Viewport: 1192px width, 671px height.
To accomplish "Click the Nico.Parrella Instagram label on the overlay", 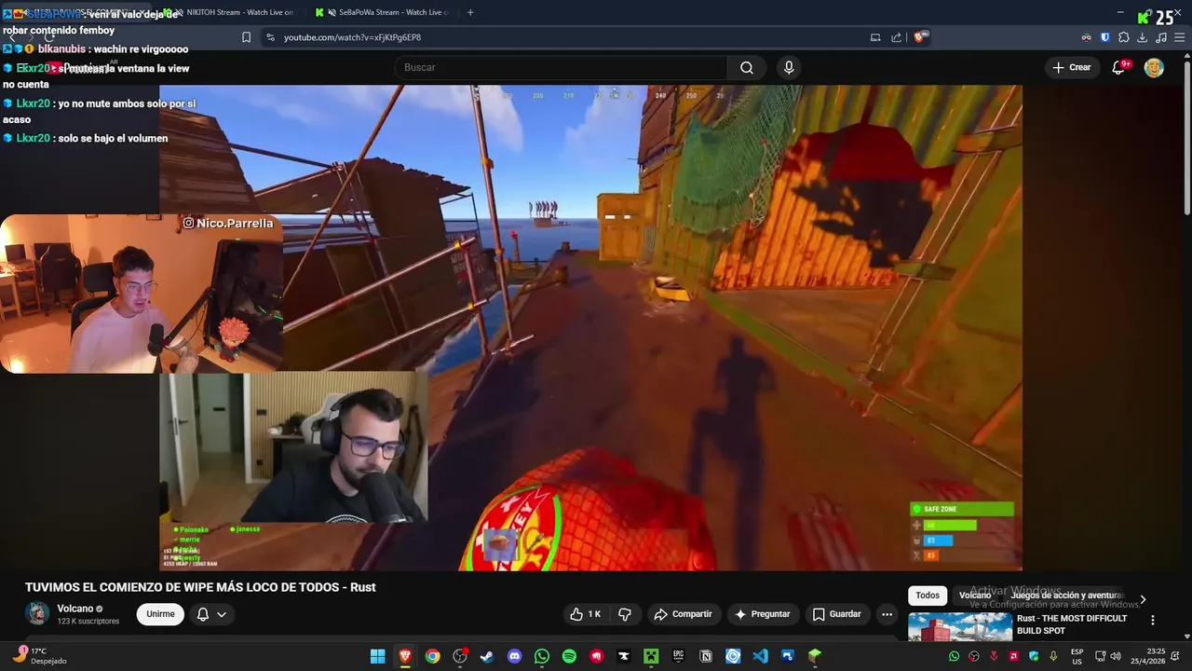I will 228,224.
